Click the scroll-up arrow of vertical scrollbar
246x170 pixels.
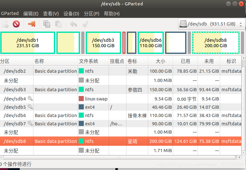pyautogui.click(x=243, y=58)
